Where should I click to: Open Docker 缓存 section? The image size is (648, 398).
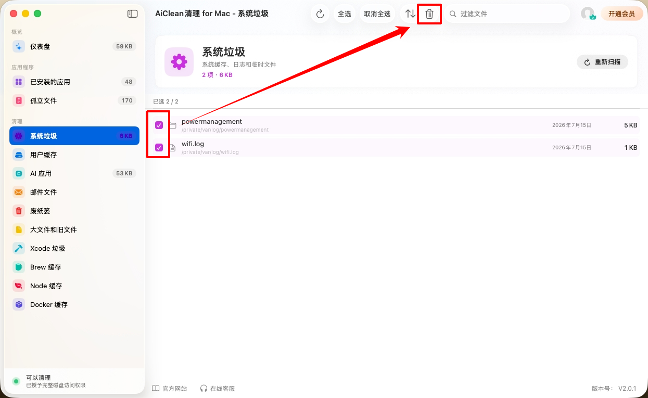[74, 304]
